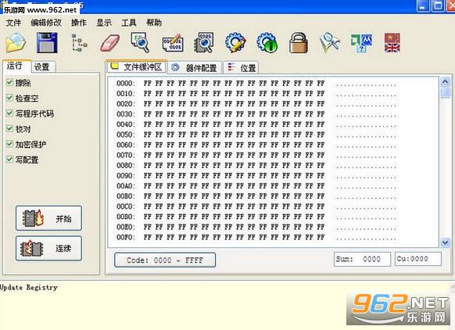Click the eraser toolbar icon
Screen dimensions: 455x330
(x=110, y=43)
